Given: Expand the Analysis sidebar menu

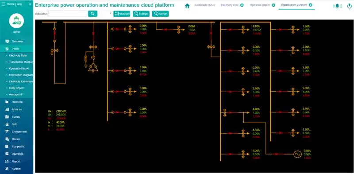Looking at the screenshot, I should pyautogui.click(x=16, y=109).
